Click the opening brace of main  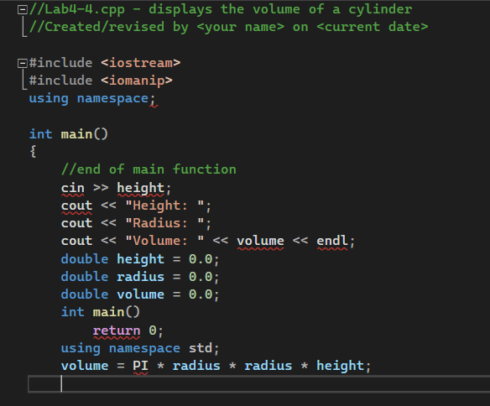tap(33, 152)
